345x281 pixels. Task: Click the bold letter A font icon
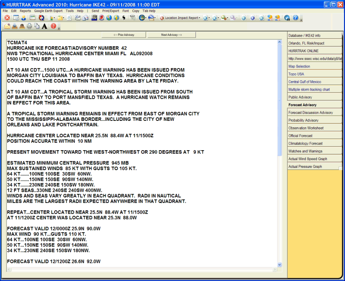(x=44, y=26)
